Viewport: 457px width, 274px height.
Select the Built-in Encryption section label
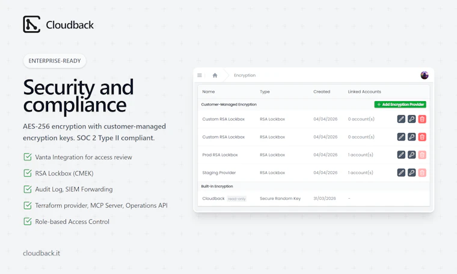click(x=217, y=186)
